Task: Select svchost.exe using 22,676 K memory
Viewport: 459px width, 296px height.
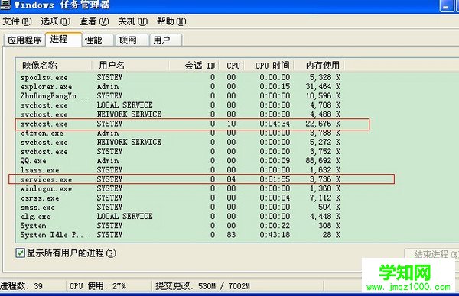Action: click(180, 124)
